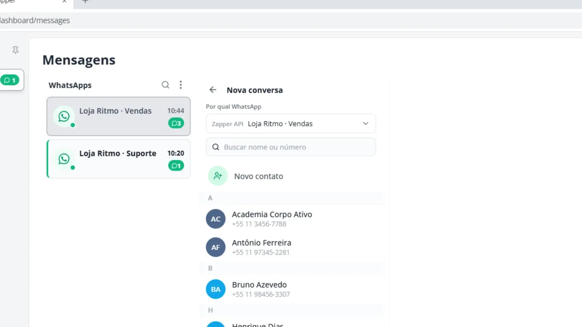The image size is (582, 327).
Task: Click phone number +55 11 98456-3307
Action: coord(261,294)
